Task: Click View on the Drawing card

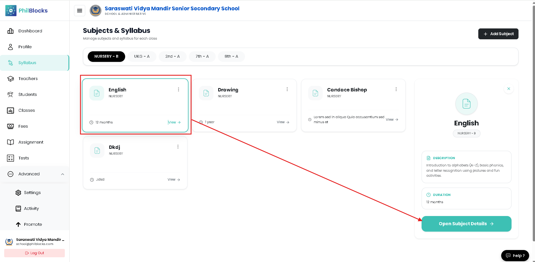Action: [x=283, y=122]
